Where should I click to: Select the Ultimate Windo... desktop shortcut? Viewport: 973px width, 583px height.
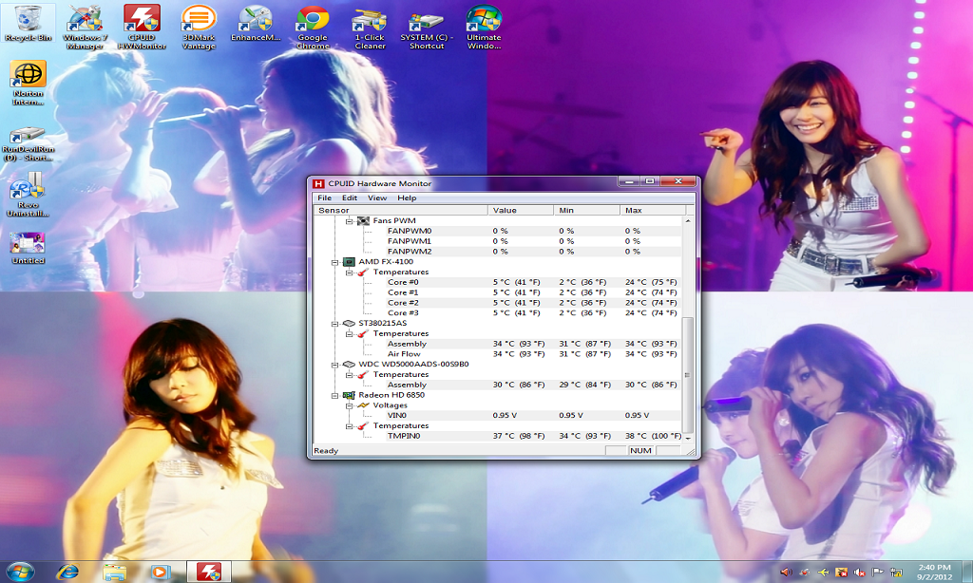click(x=484, y=27)
